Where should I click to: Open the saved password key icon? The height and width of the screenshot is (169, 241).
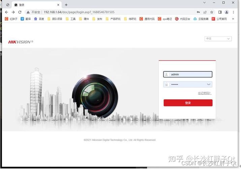(x=198, y=12)
